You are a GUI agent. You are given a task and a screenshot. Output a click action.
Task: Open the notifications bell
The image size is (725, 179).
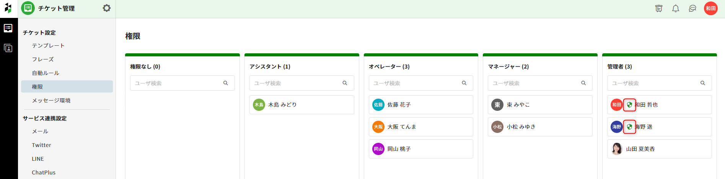[676, 8]
